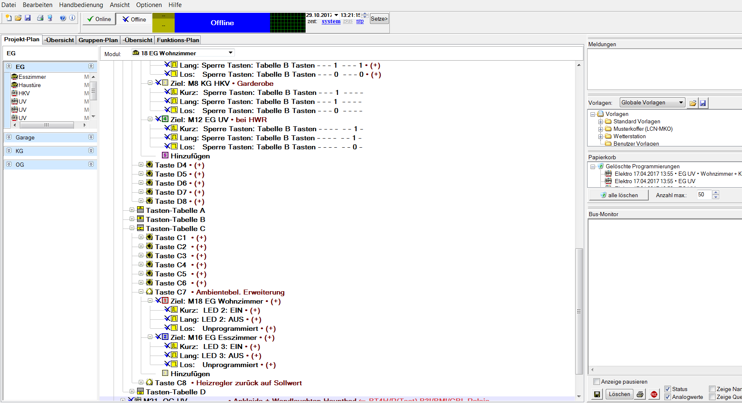742x403 pixels.
Task: Click Bus-Monitor save floppy disk icon
Action: pos(597,394)
